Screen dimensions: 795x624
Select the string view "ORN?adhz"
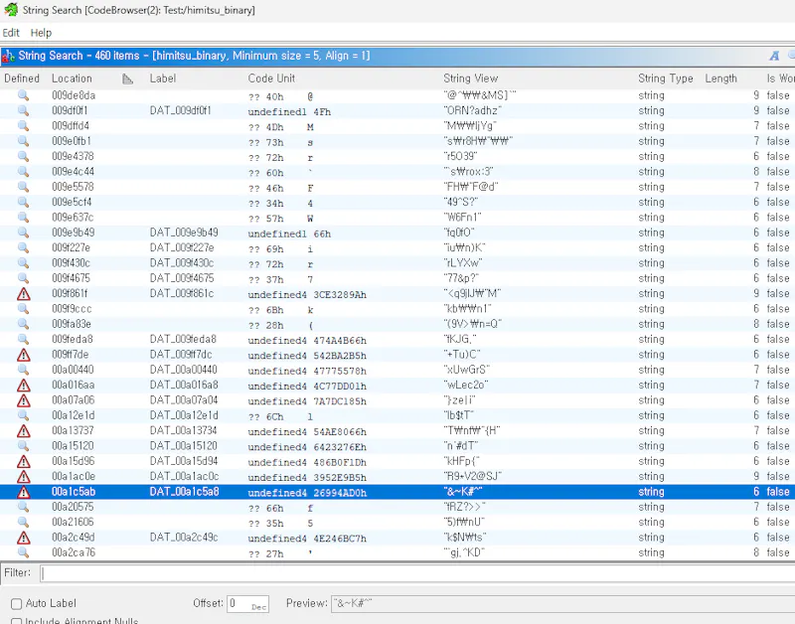tap(473, 110)
